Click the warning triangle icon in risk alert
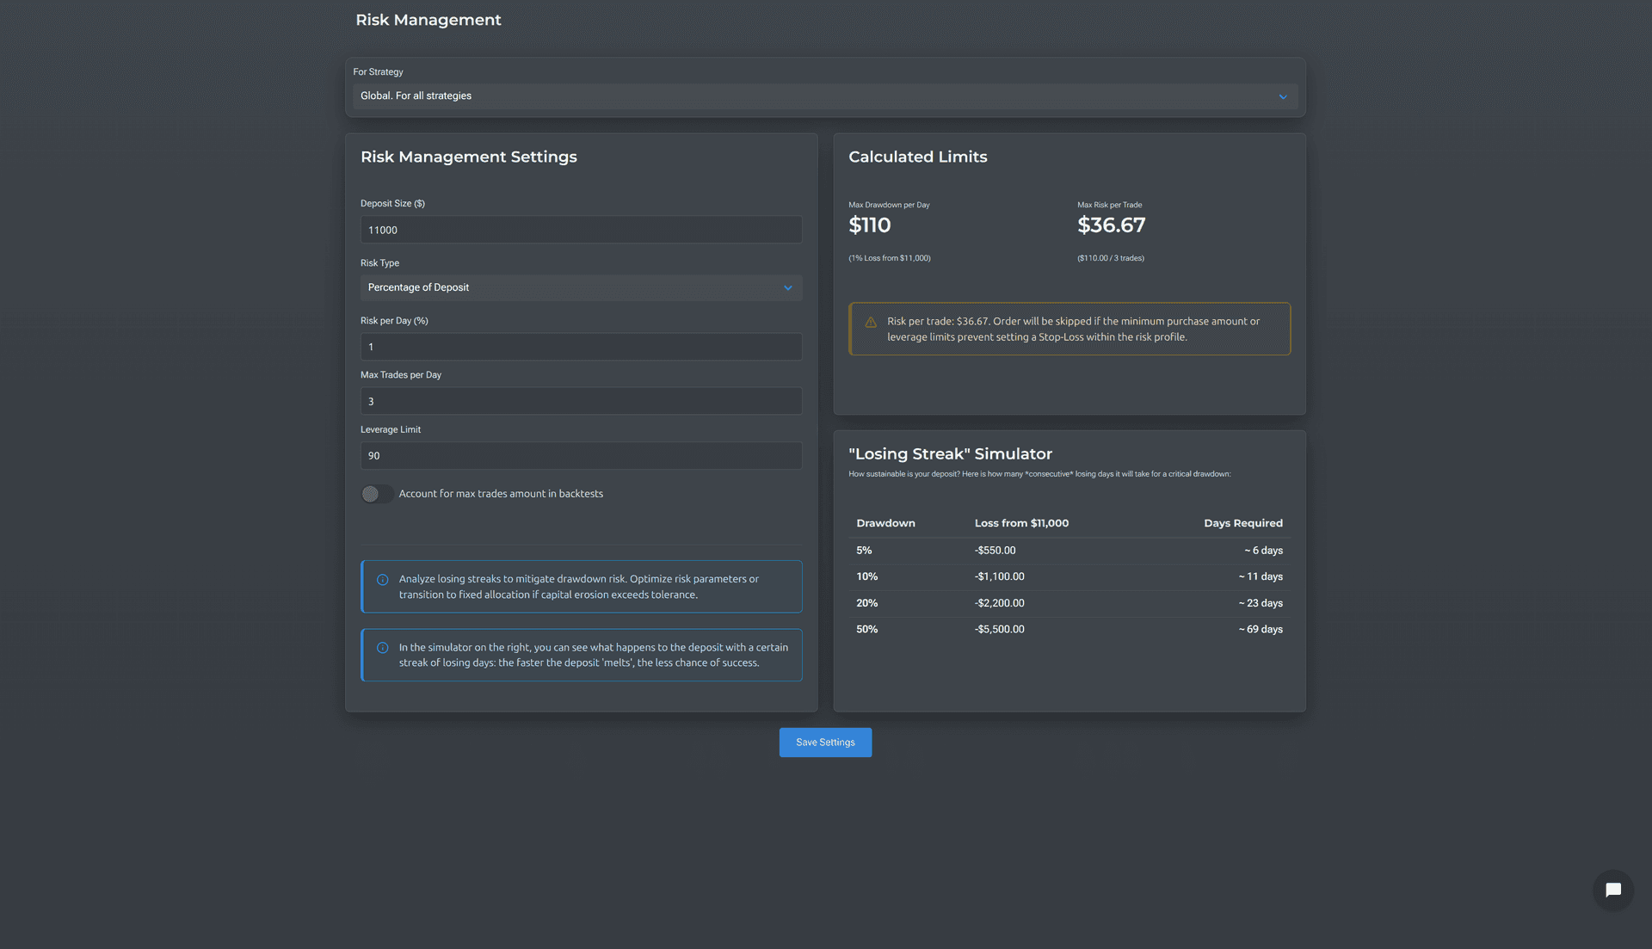The height and width of the screenshot is (949, 1652). click(870, 322)
